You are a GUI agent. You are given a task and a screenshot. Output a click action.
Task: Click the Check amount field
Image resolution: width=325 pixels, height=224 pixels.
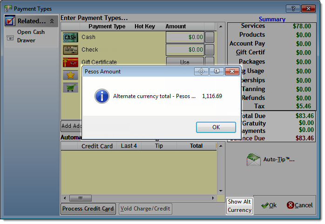[185, 50]
